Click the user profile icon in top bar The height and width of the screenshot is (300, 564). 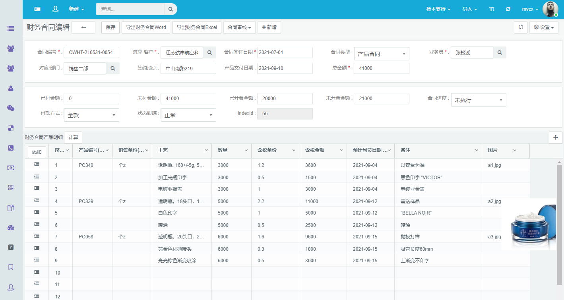pos(55,9)
